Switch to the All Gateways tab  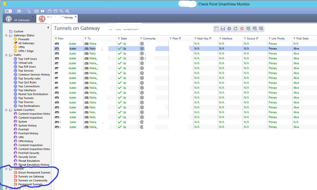point(19,19)
